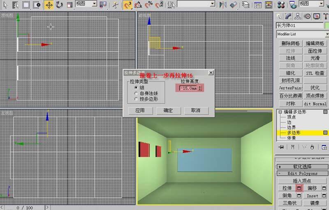Activate the Select and Move tool
The image size is (329, 210).
(49, 5)
